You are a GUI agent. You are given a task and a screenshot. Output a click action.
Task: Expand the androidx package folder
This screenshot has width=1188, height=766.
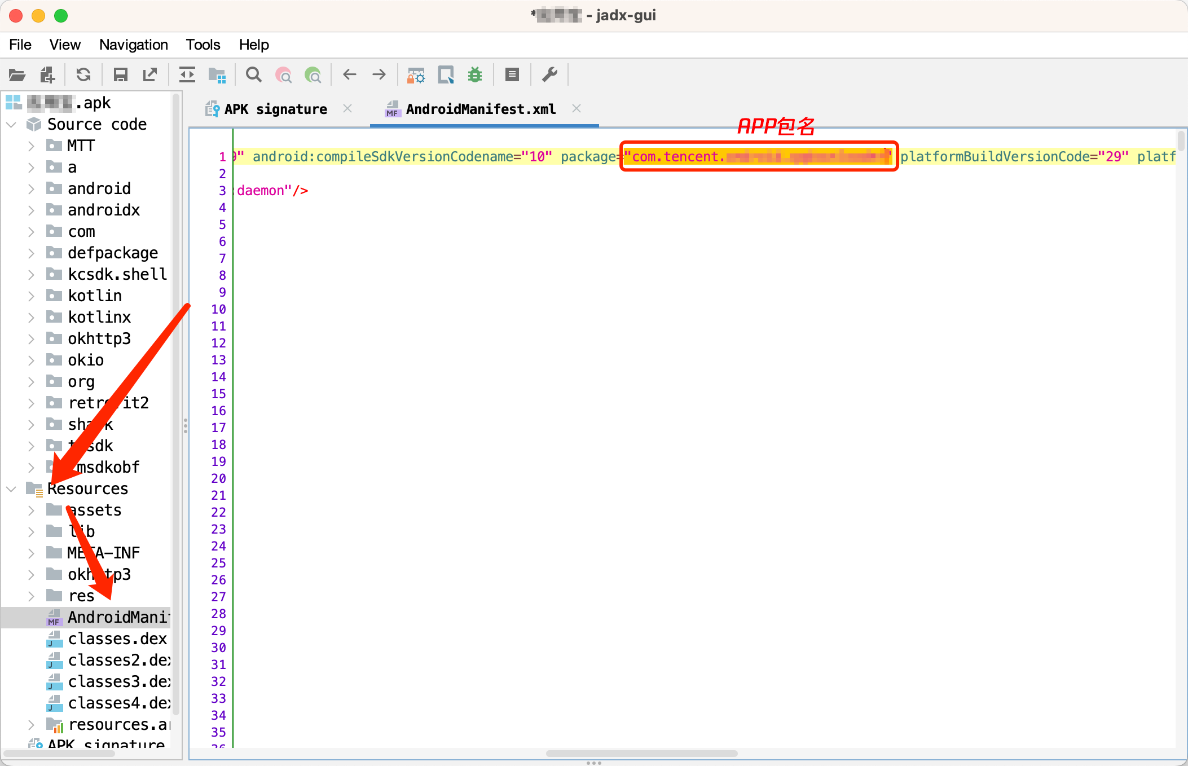click(x=32, y=210)
